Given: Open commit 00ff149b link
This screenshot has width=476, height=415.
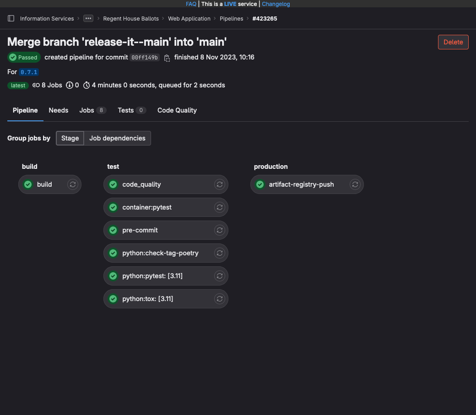Looking at the screenshot, I should pyautogui.click(x=144, y=58).
